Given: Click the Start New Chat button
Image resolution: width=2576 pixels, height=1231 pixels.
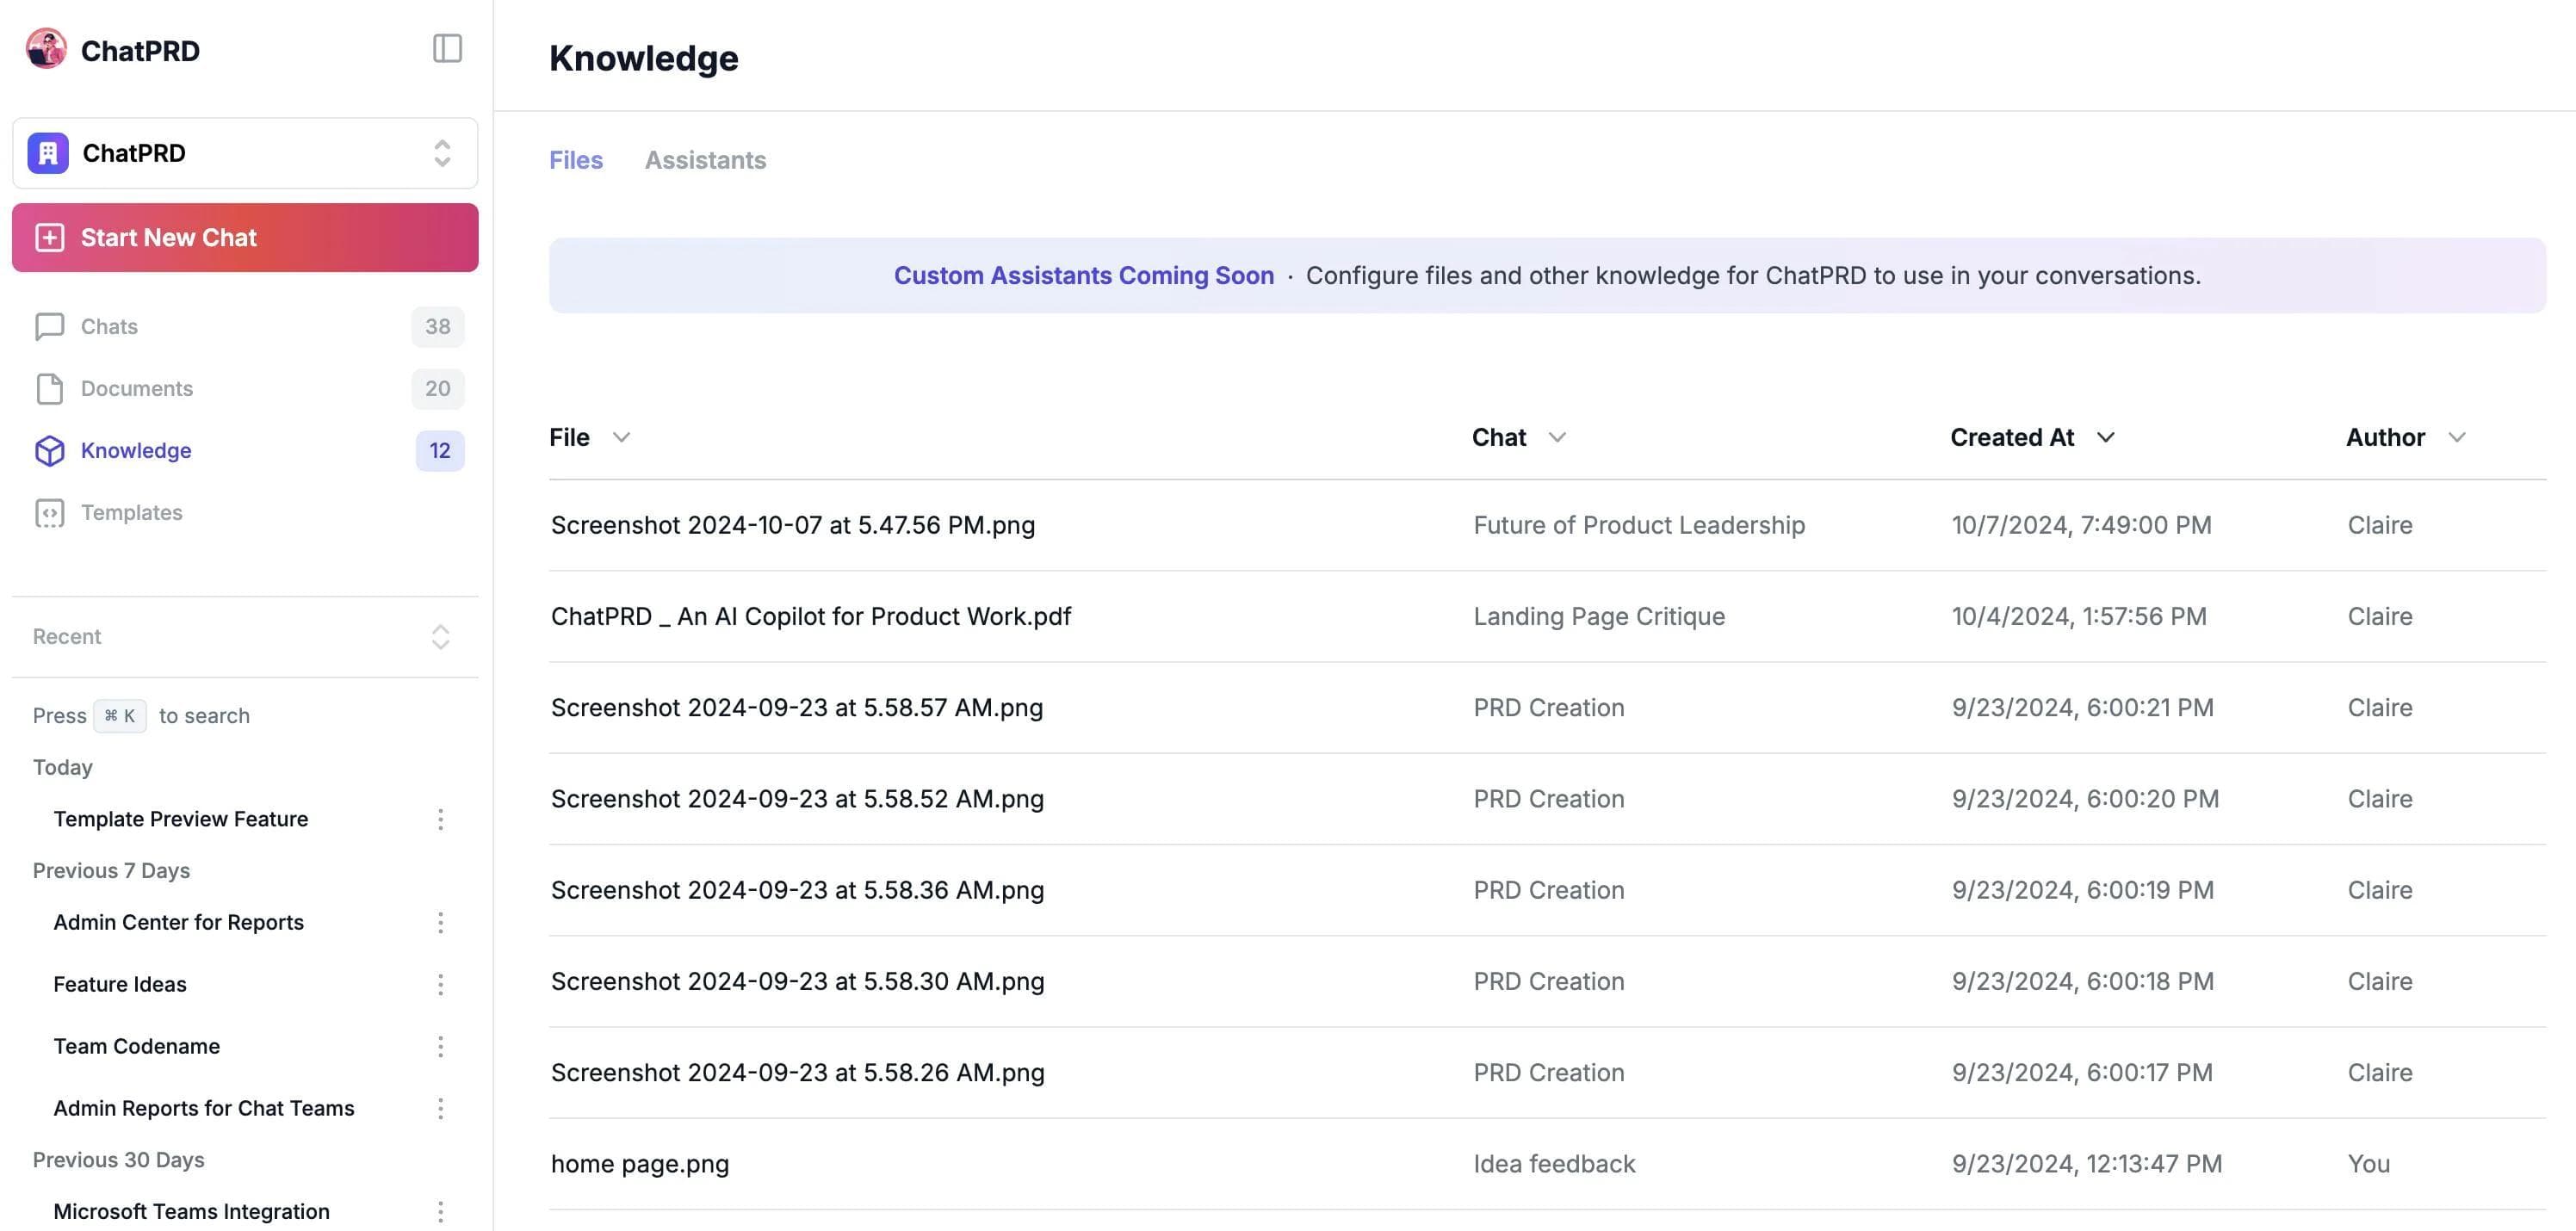Looking at the screenshot, I should click(x=244, y=237).
